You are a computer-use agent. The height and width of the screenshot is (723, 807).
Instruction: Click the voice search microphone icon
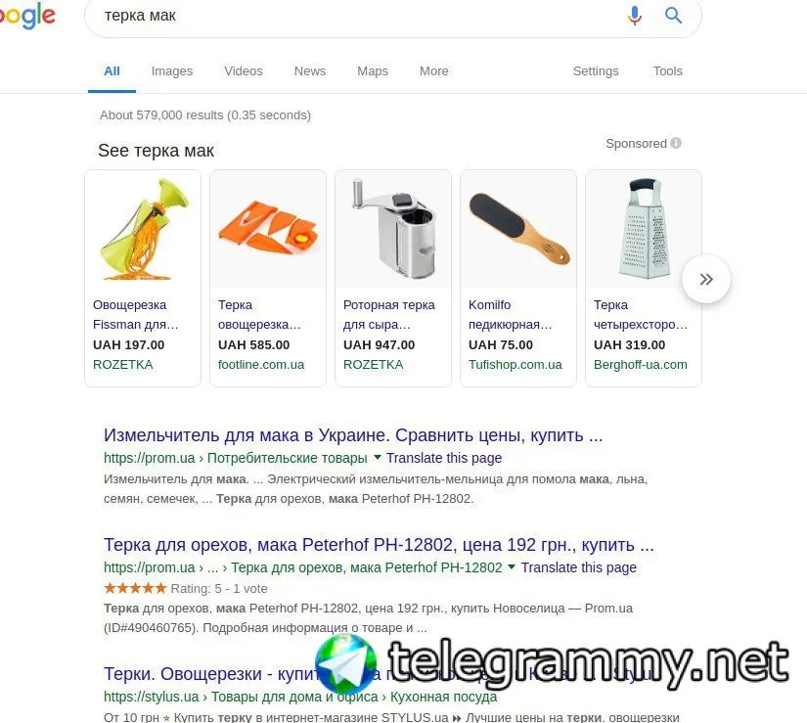(x=635, y=16)
